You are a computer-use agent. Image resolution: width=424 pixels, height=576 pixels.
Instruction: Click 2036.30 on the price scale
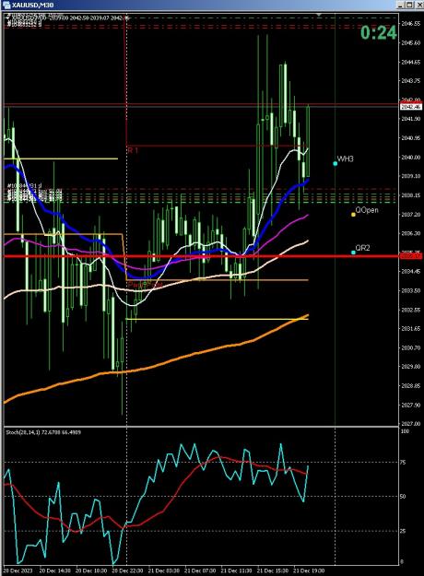411,233
